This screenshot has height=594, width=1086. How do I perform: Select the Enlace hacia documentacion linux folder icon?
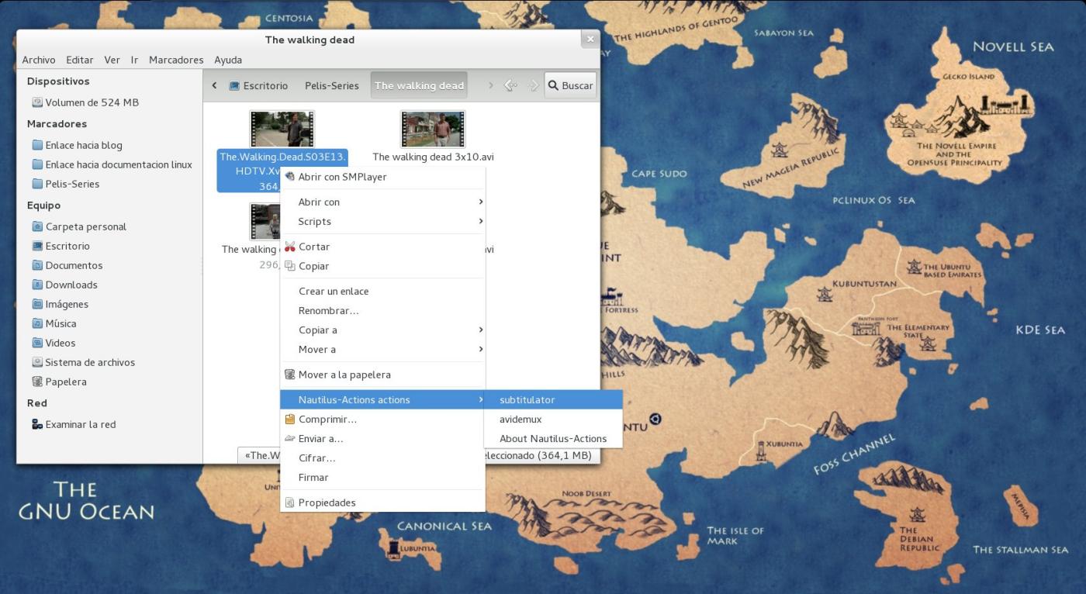pos(37,164)
